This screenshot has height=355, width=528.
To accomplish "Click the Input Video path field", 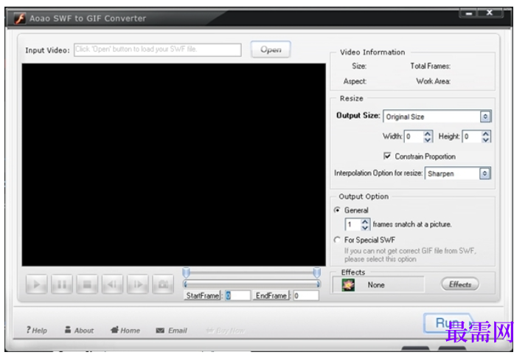I will point(158,49).
